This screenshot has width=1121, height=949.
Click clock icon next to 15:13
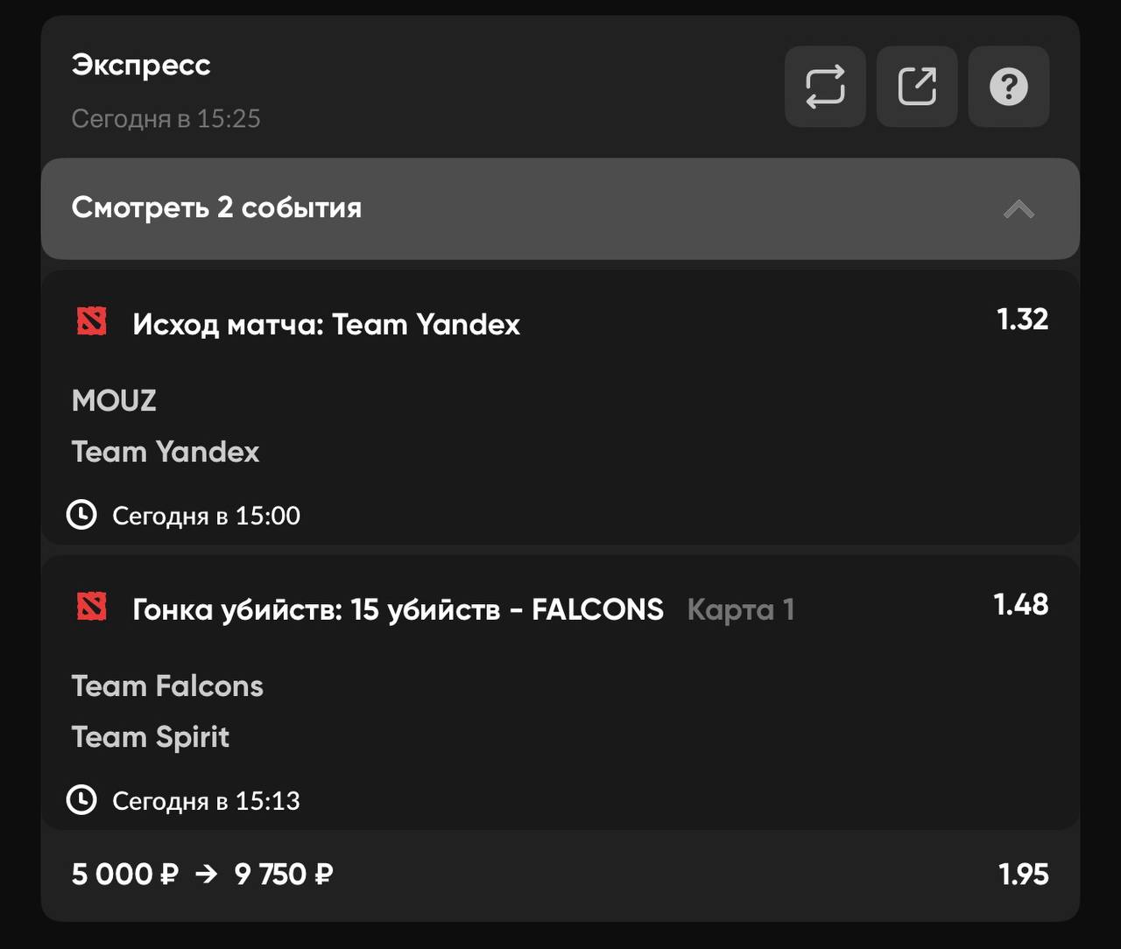coord(82,800)
